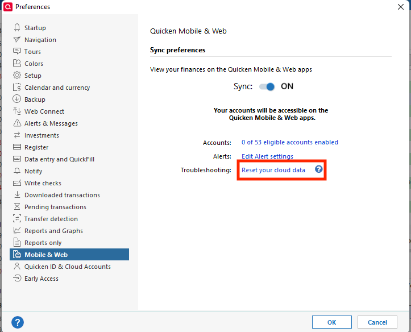The height and width of the screenshot is (332, 411).
Task: Open dialog help via the bottom-left question mark
Action: coord(18,322)
